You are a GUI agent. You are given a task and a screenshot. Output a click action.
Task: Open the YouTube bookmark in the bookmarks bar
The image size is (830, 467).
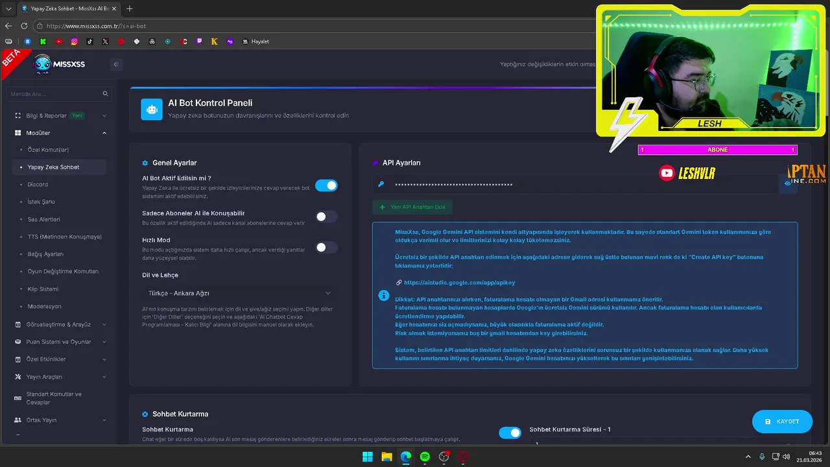click(x=59, y=42)
